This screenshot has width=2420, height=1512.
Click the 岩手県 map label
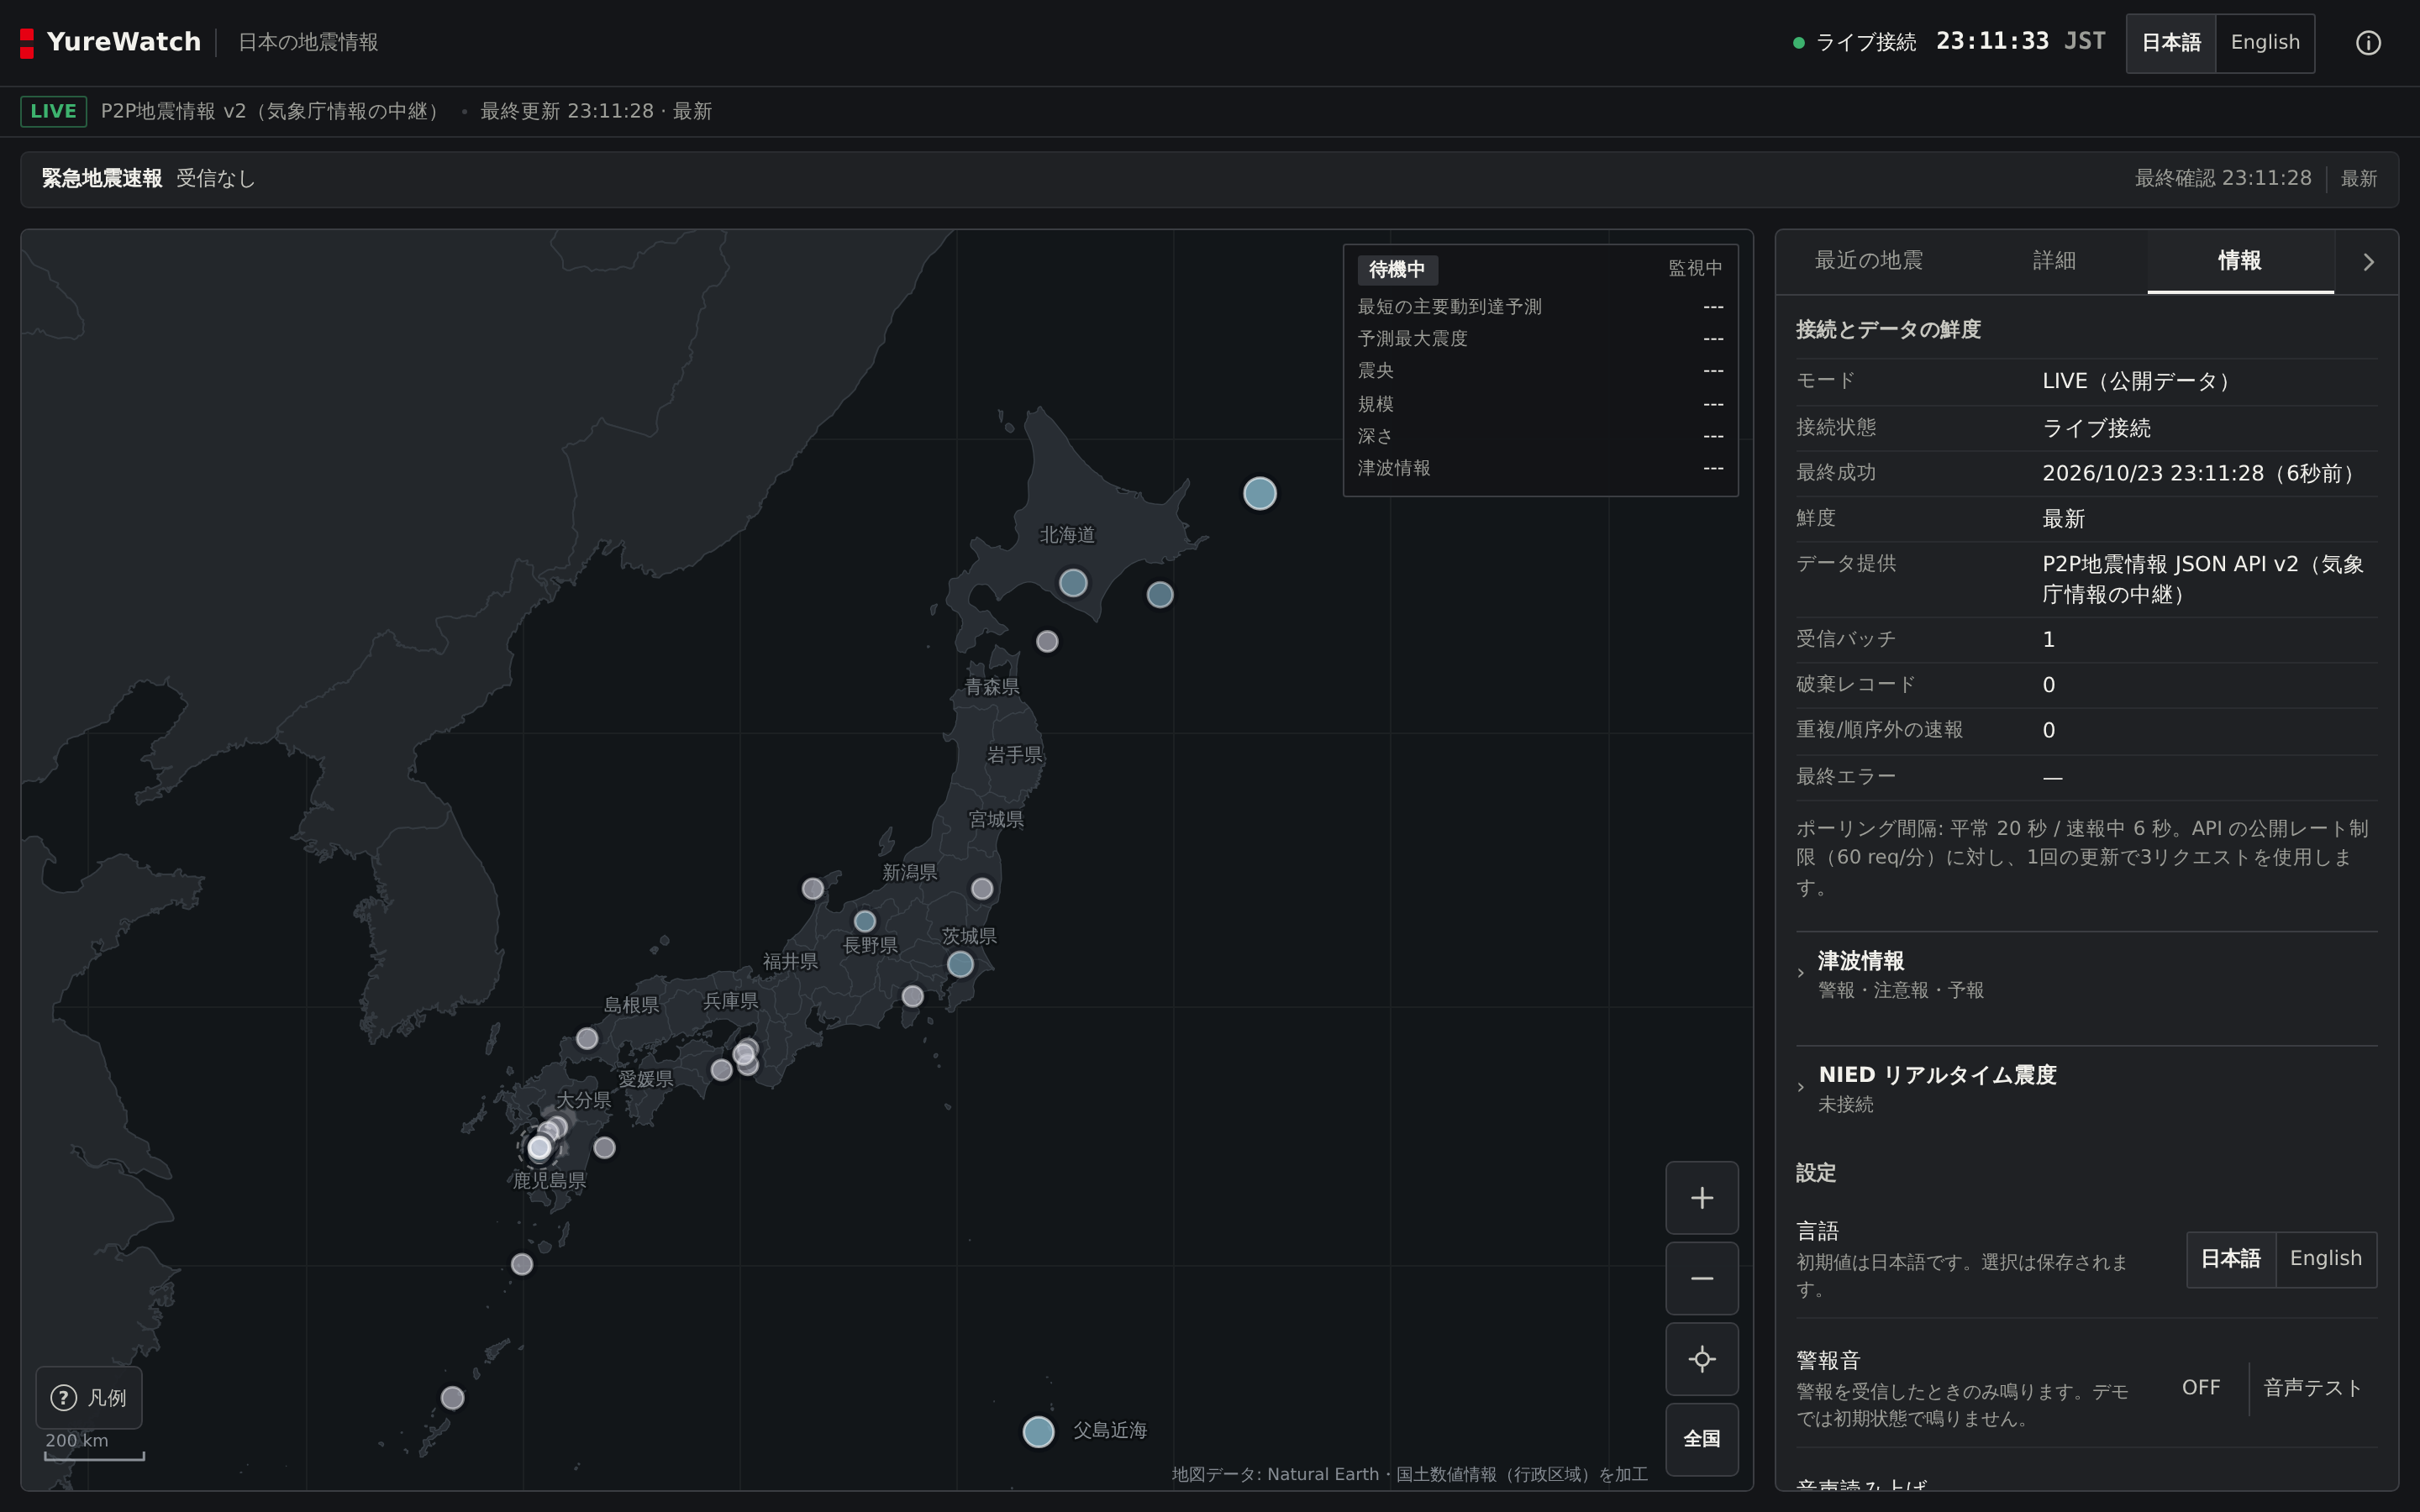click(x=1015, y=755)
